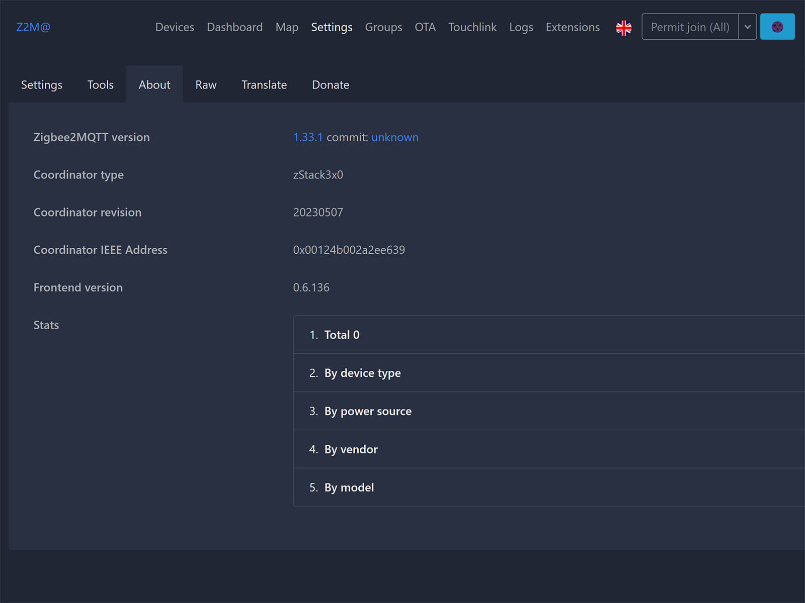
Task: Click the Permit join (All) button
Action: pyautogui.click(x=690, y=27)
